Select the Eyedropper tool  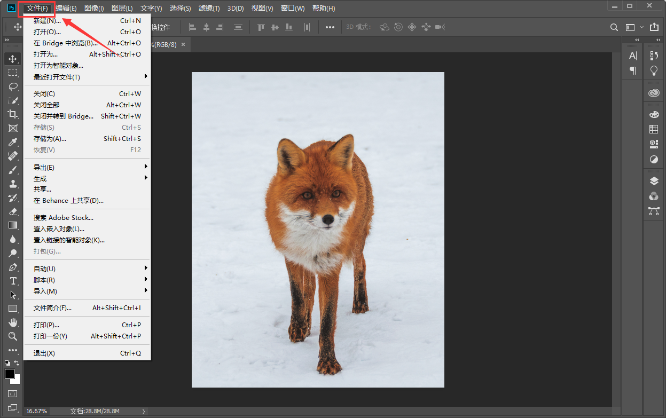(x=13, y=142)
